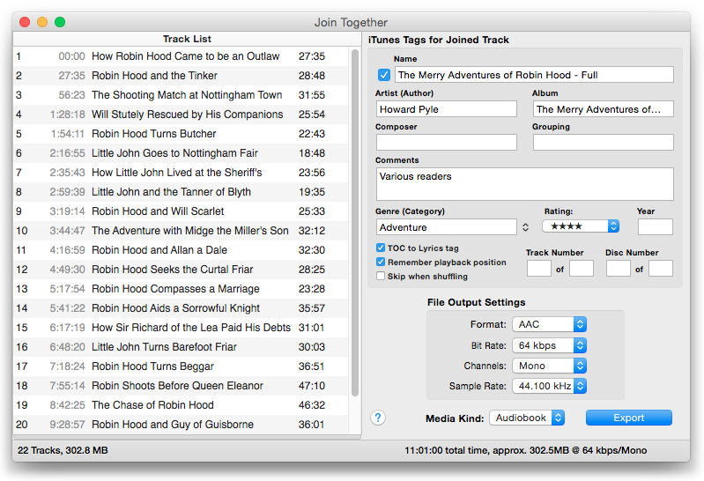Click the Genre combo box stepper arrows
The width and height of the screenshot is (704, 481).
click(x=526, y=227)
